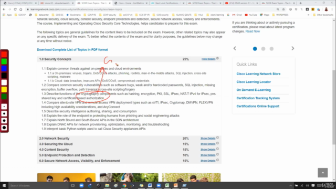Screen dimensions: 336x189
Task: Open Certification Tracking System link
Action: pyautogui.click(x=258, y=98)
